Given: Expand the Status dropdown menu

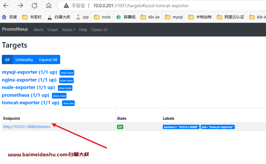Looking at the screenshot, I should (x=68, y=30).
